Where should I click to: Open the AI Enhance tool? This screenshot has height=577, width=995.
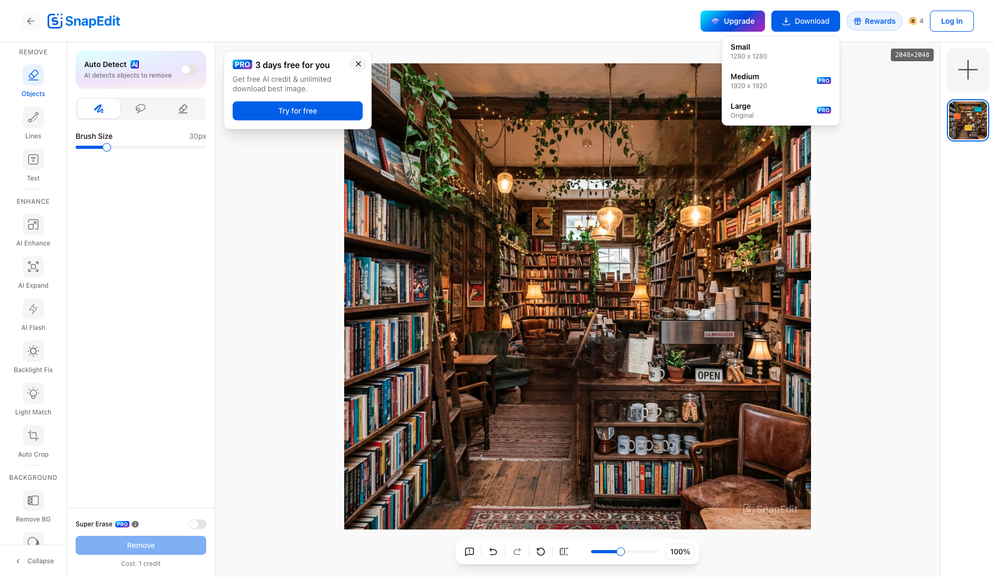(x=33, y=230)
